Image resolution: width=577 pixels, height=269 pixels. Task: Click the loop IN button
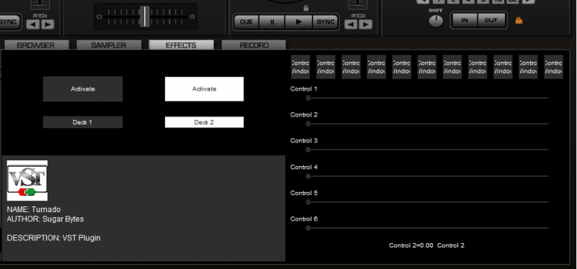[464, 21]
